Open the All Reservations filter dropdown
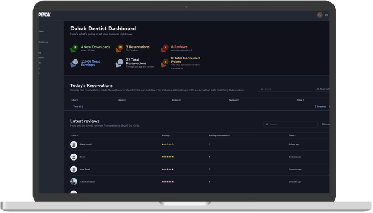 322,89
